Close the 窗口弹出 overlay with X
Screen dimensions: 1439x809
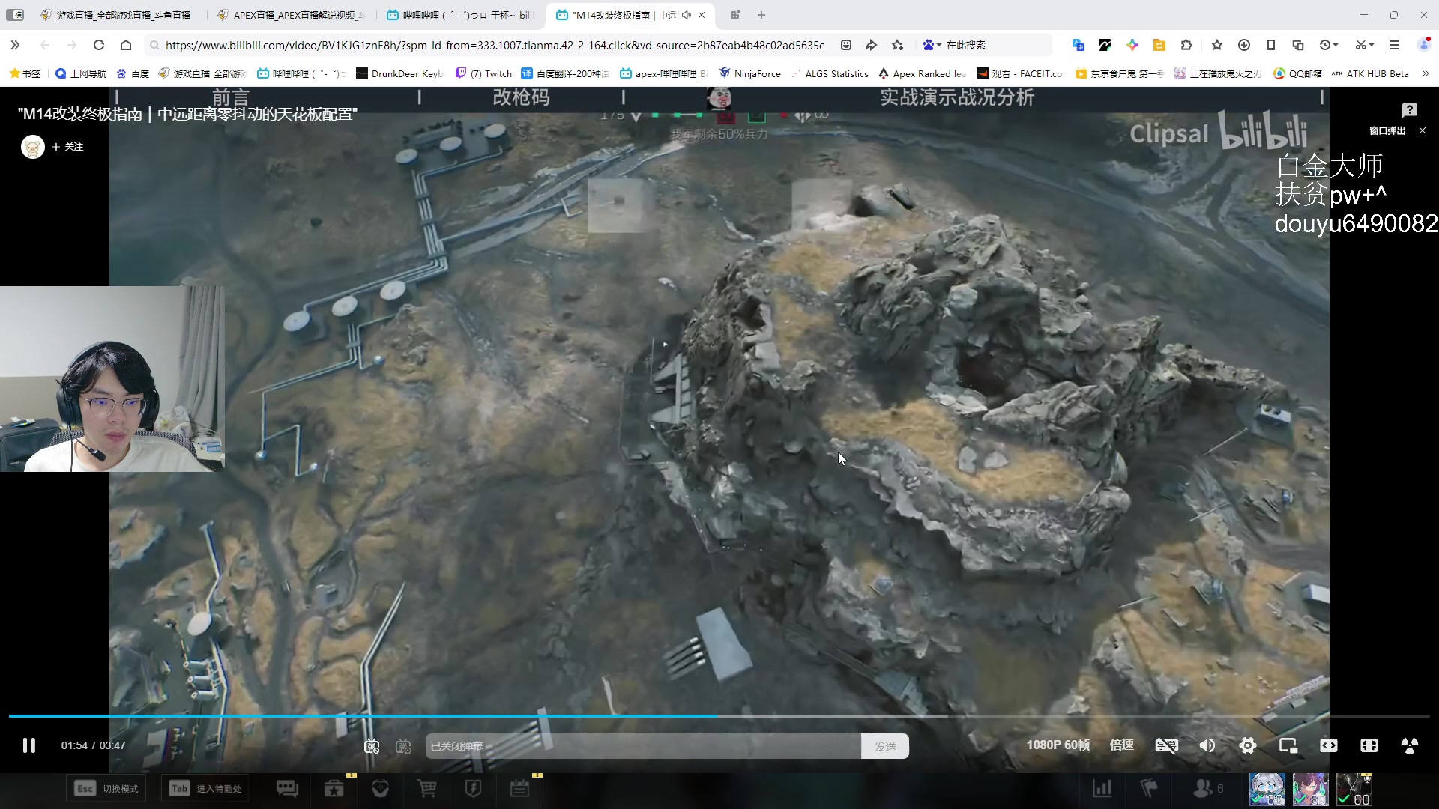pos(1423,130)
